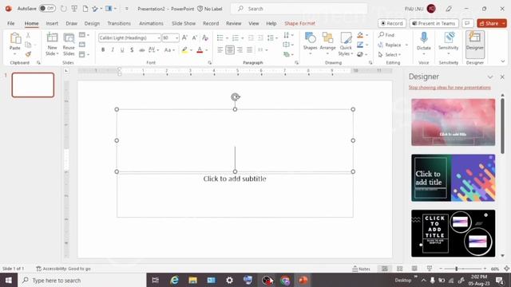Align text left in Paragraph group
Viewport: 511px width, 287px height.
[220, 49]
